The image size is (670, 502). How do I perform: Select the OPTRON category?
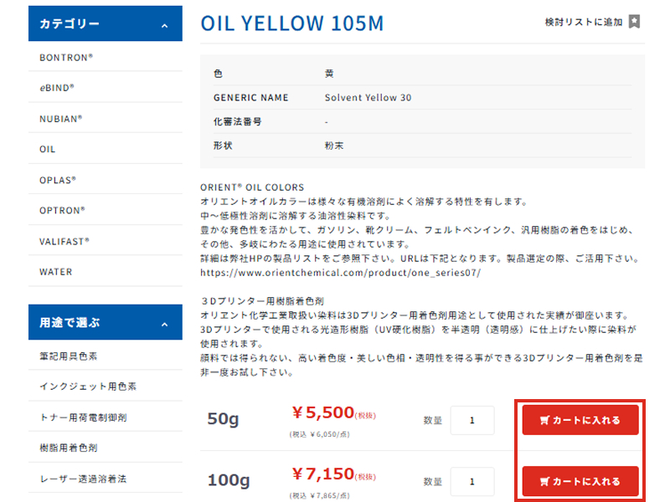pos(62,210)
